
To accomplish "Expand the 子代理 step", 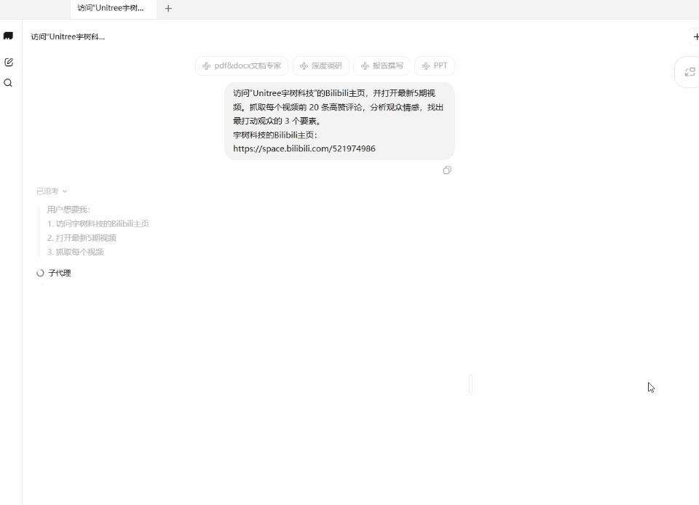I will pyautogui.click(x=59, y=273).
